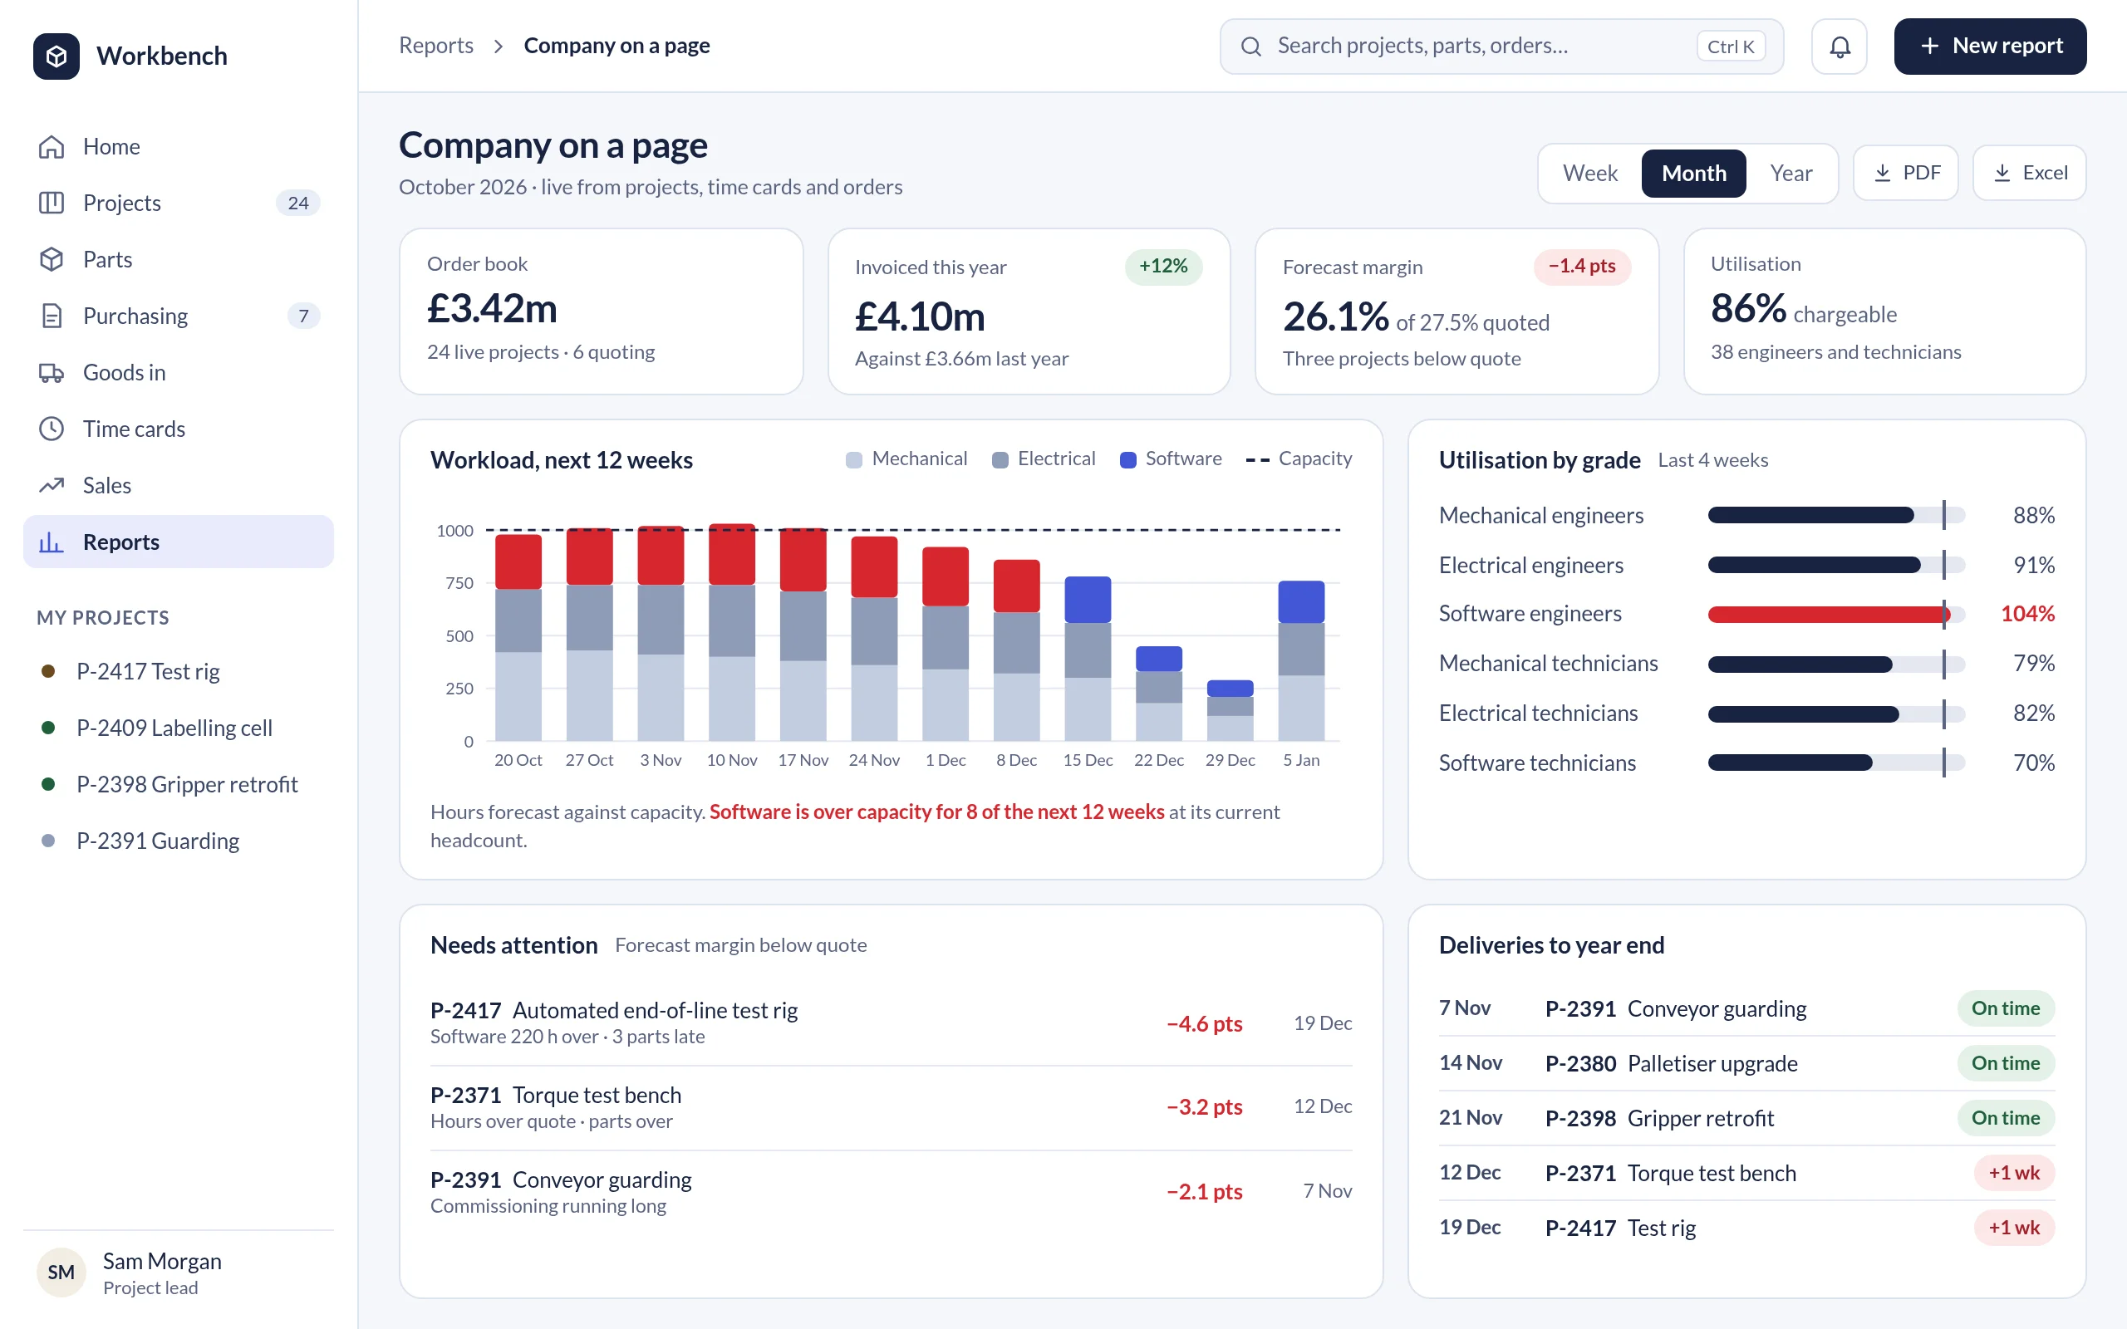
Task: Click the 104% Software engineers value
Action: pos(2027,615)
